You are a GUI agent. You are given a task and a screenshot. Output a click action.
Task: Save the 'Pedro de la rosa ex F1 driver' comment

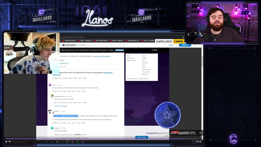click(x=80, y=102)
